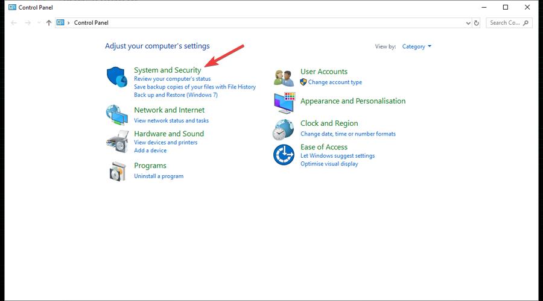
Task: Open Network and Internet heading link
Action: pyautogui.click(x=169, y=110)
